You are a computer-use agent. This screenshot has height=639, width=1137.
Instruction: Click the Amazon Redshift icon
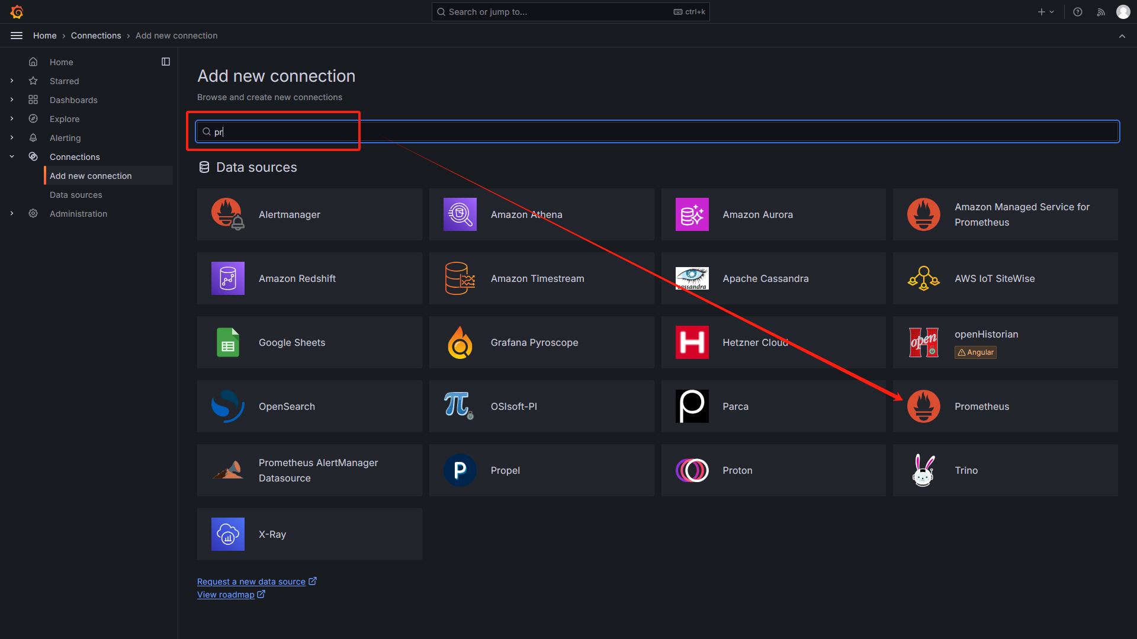228,278
